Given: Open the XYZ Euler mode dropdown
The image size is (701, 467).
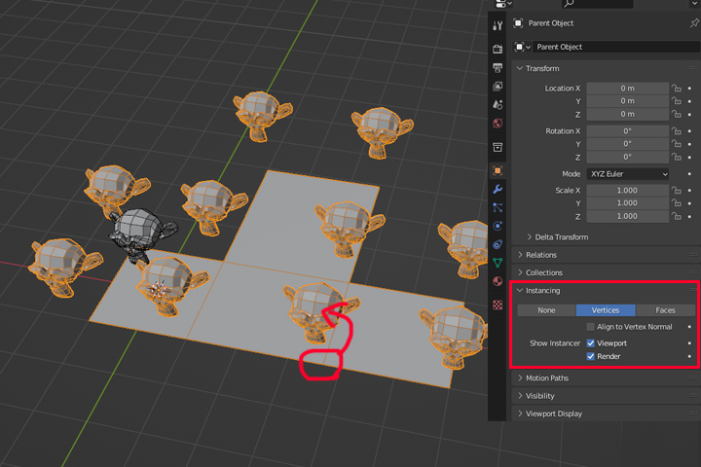Looking at the screenshot, I should tap(628, 174).
